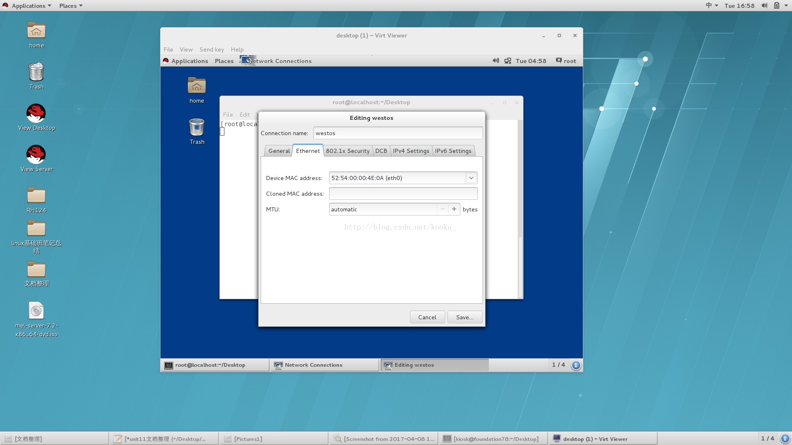Click the Cloned MAC address field
This screenshot has height=445, width=792.
403,194
